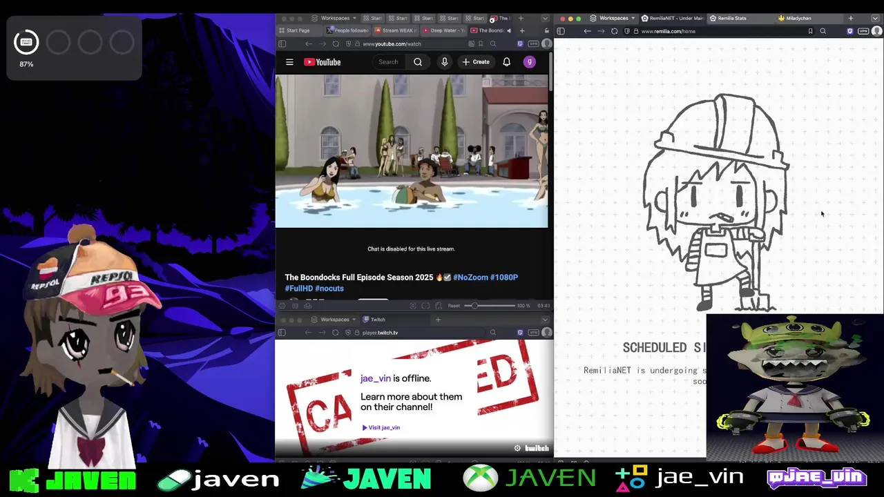Click the YouTube Create button

coord(476,62)
